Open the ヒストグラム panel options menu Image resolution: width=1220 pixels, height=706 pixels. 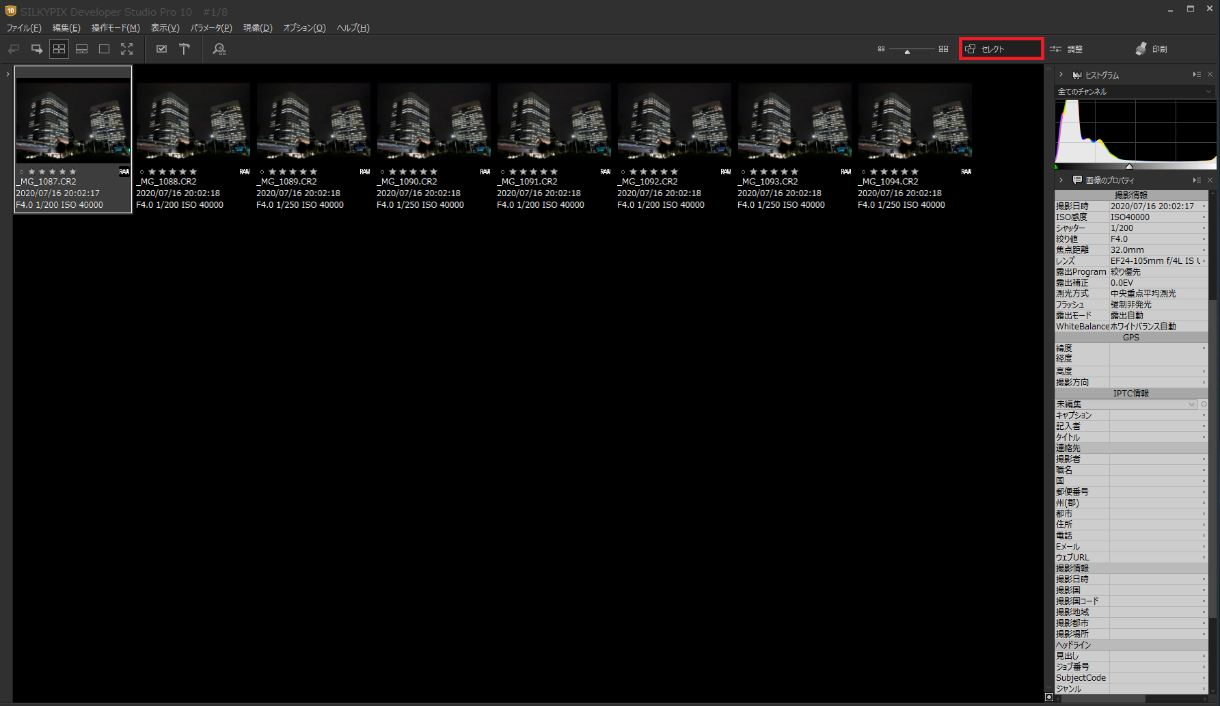[x=1197, y=74]
